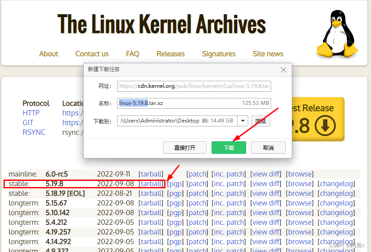
Task: Click patch link for longterm 5.10.142
Action: pyautogui.click(x=197, y=213)
